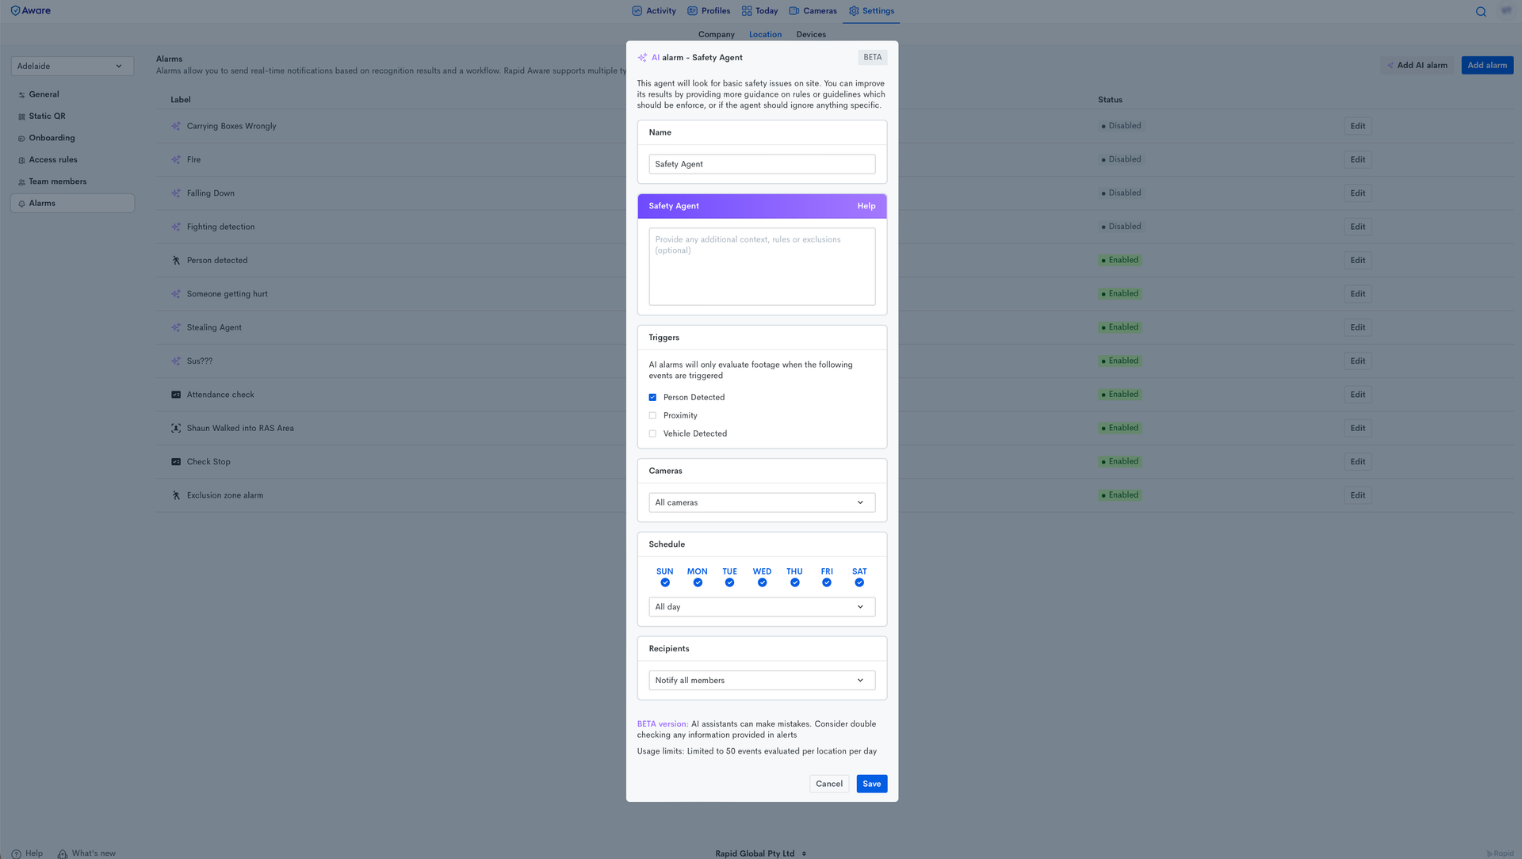Click the Help question mark icon
Viewport: 1522px width, 859px height.
click(17, 853)
